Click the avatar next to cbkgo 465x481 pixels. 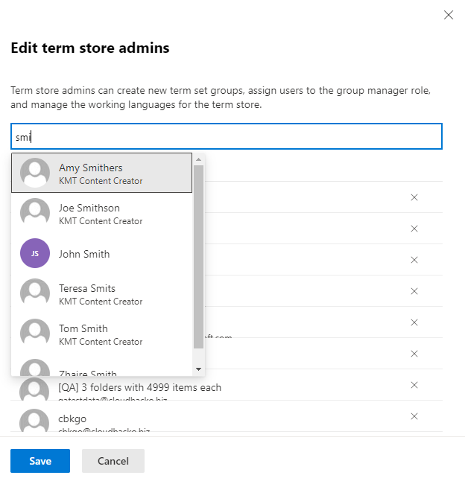(34, 420)
